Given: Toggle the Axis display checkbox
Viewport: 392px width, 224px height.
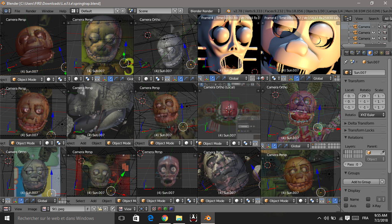Looking at the screenshot, I should click(346, 206).
